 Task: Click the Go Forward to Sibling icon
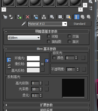click(89, 17)
